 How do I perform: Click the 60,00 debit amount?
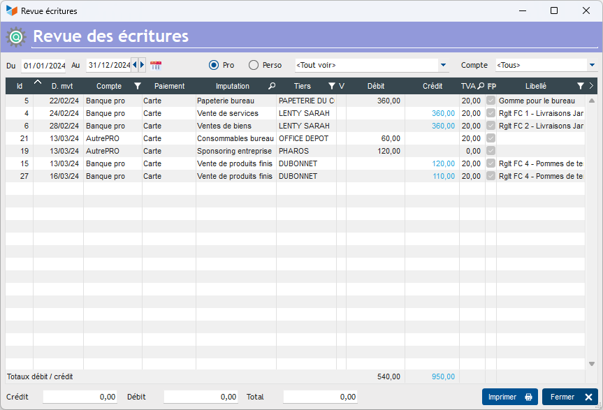coord(391,138)
